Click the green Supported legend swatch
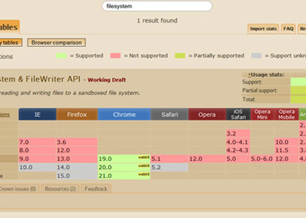Image resolution: width=306 pixels, height=218 pixels. pos(61,56)
